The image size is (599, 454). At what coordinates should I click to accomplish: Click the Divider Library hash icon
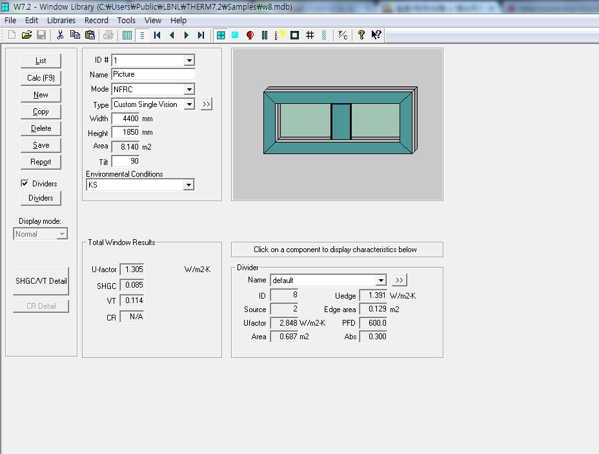[x=309, y=35]
